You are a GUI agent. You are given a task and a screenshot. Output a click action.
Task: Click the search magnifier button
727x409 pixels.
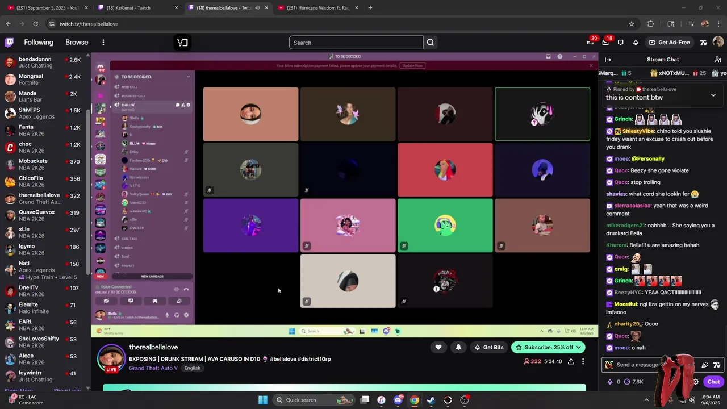pyautogui.click(x=431, y=43)
